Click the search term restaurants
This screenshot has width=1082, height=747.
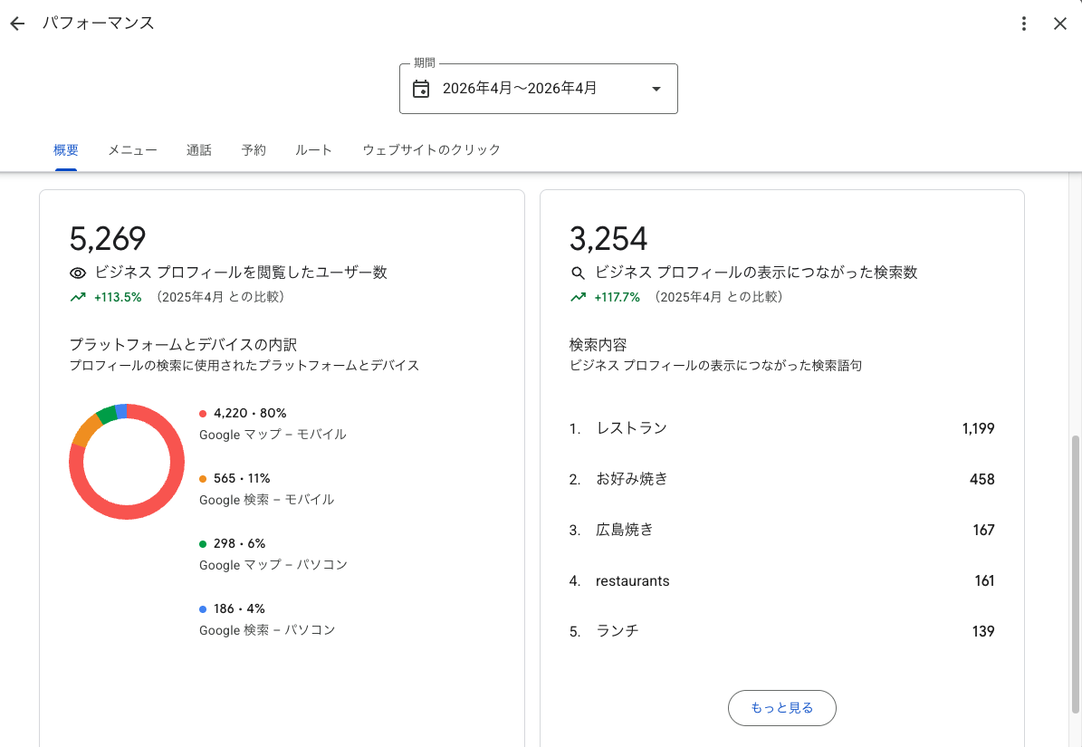(x=633, y=580)
